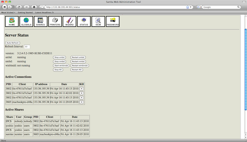Bookmark this page with the star icon
This screenshot has height=142, width=247.
(x=188, y=7)
